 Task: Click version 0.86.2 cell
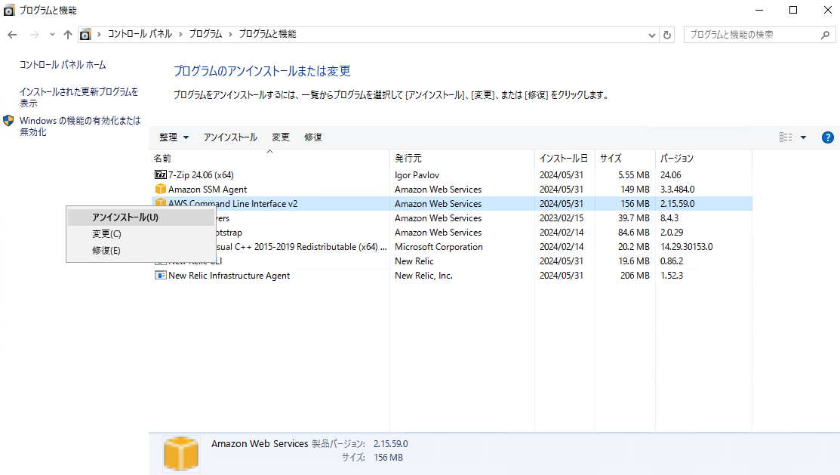click(x=672, y=261)
